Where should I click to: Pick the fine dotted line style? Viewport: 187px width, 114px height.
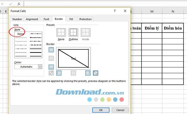[x=21, y=42]
